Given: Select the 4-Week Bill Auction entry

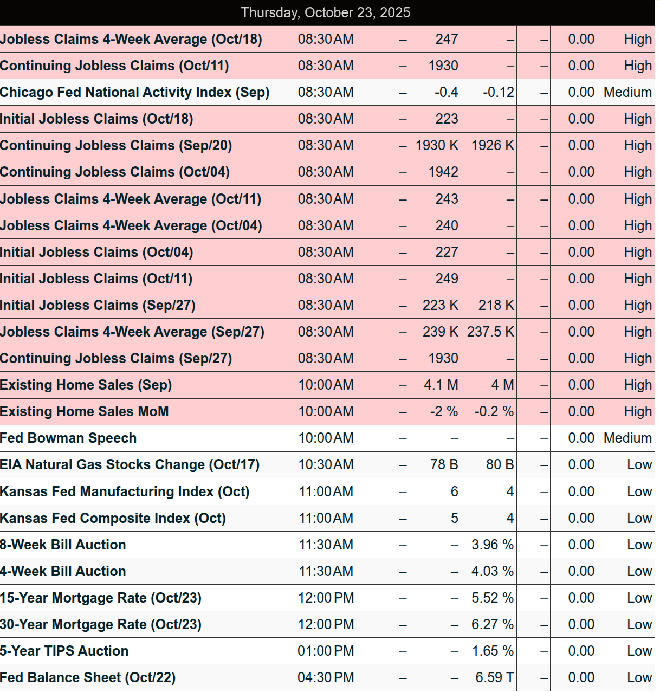Looking at the screenshot, I should tap(63, 572).
